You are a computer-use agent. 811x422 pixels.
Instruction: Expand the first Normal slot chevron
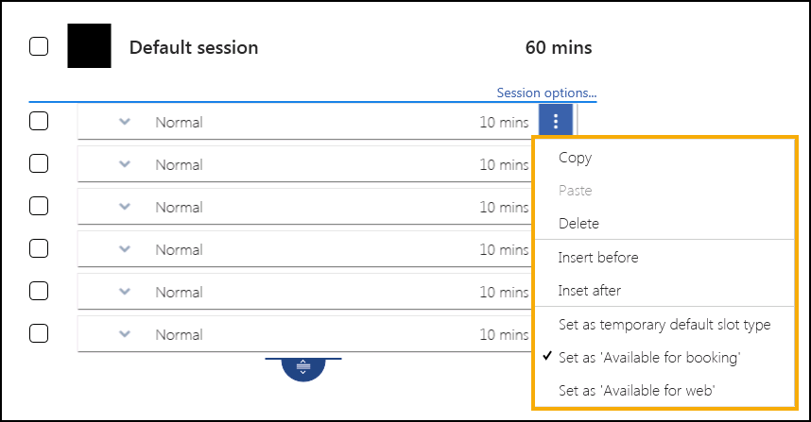125,122
